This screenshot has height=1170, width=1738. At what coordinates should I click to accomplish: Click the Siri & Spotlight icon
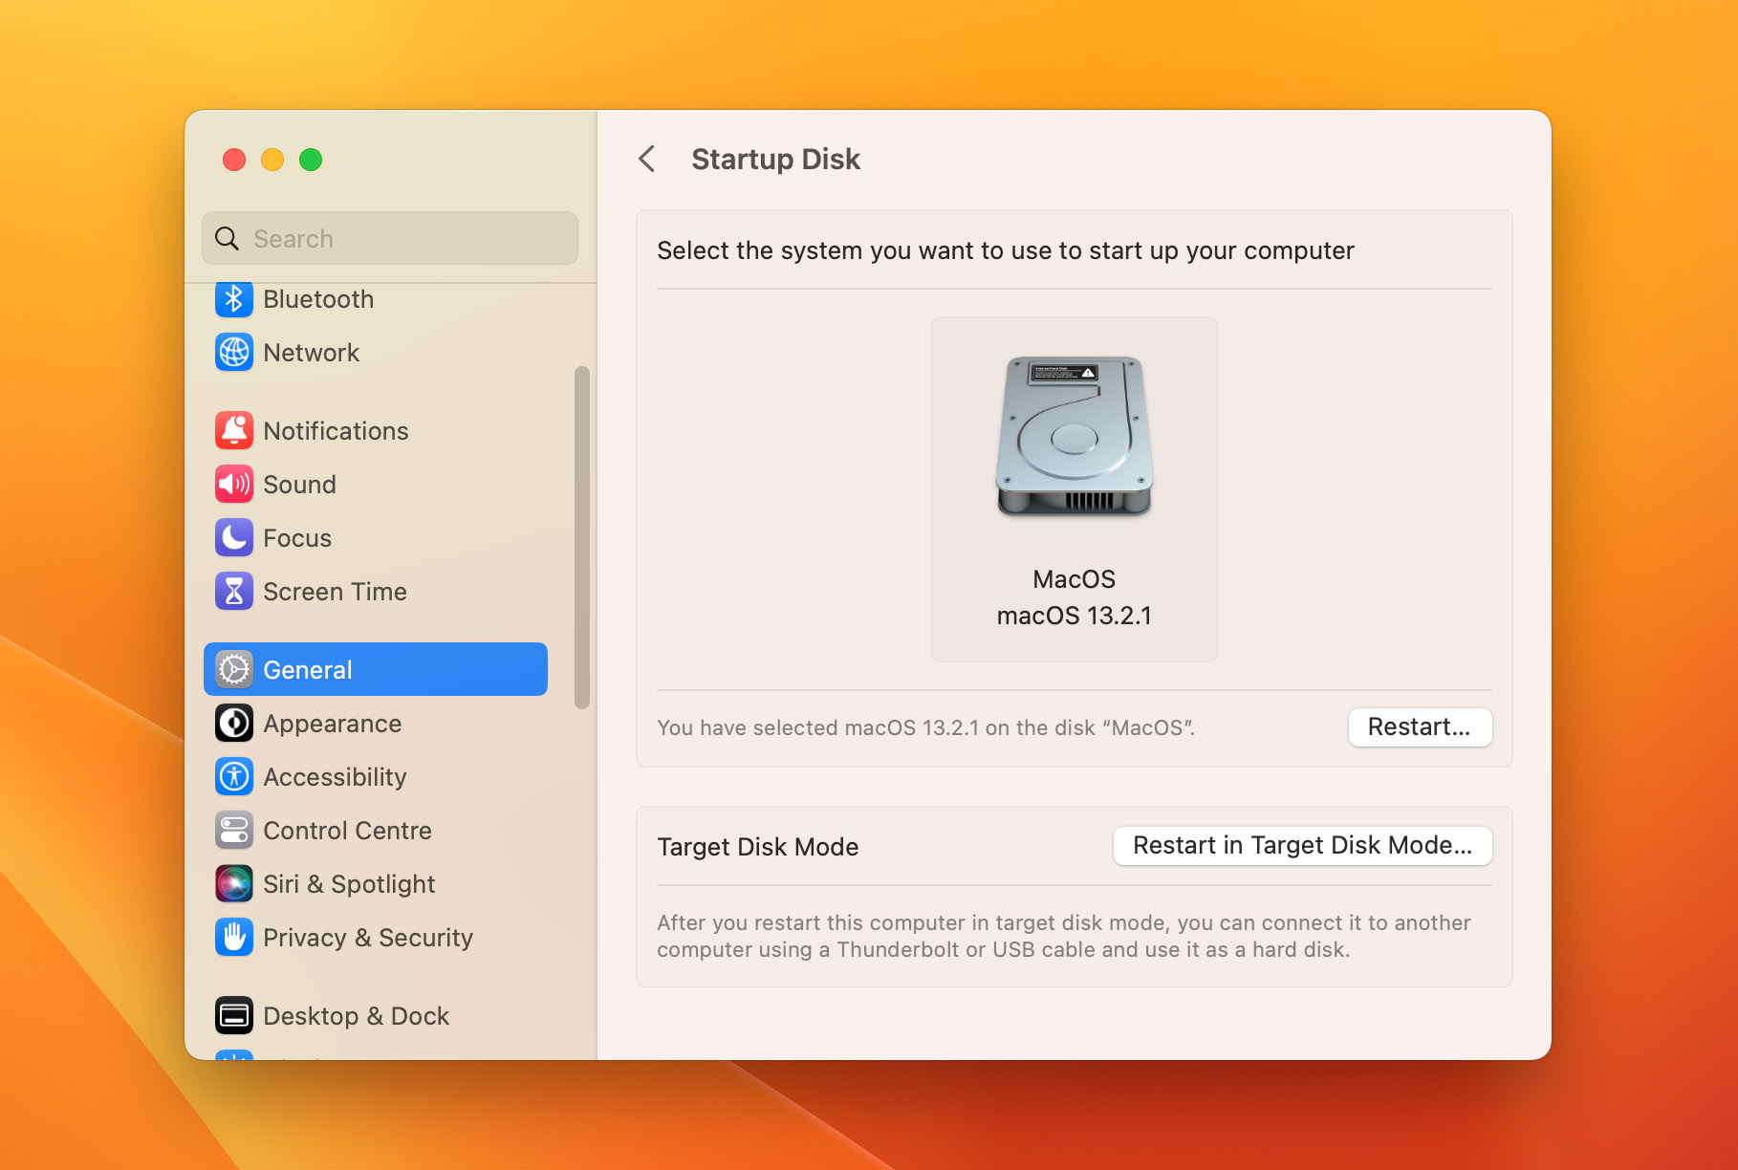[x=234, y=884]
